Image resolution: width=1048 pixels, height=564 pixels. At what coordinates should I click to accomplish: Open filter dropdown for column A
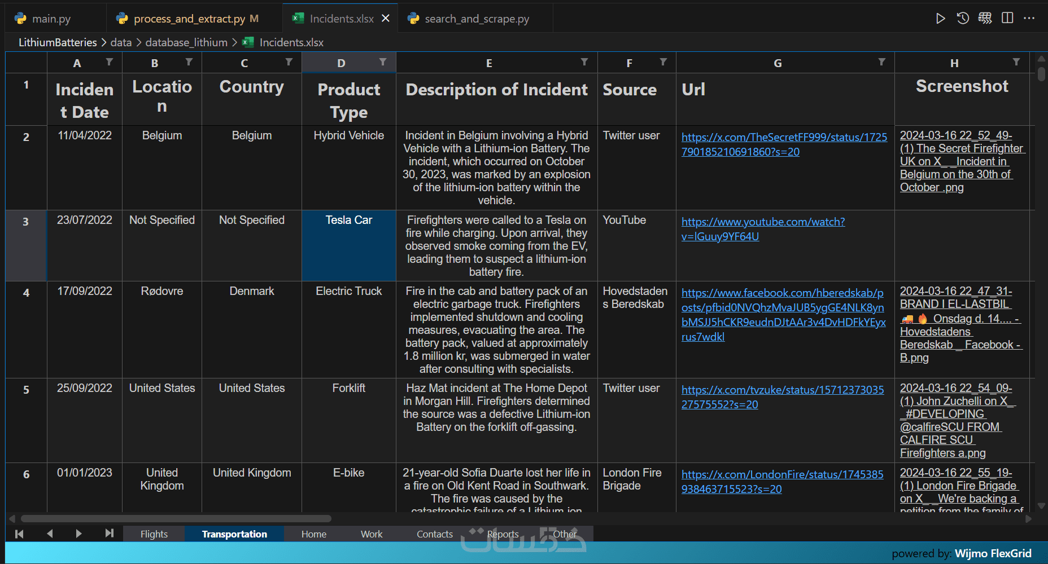point(110,62)
